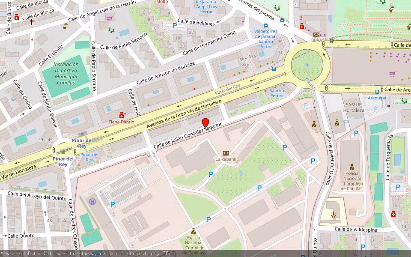This screenshot has width=411, height=257.
Task: Click the Calle de Javier del Quinto label
Action: (x=330, y=158)
